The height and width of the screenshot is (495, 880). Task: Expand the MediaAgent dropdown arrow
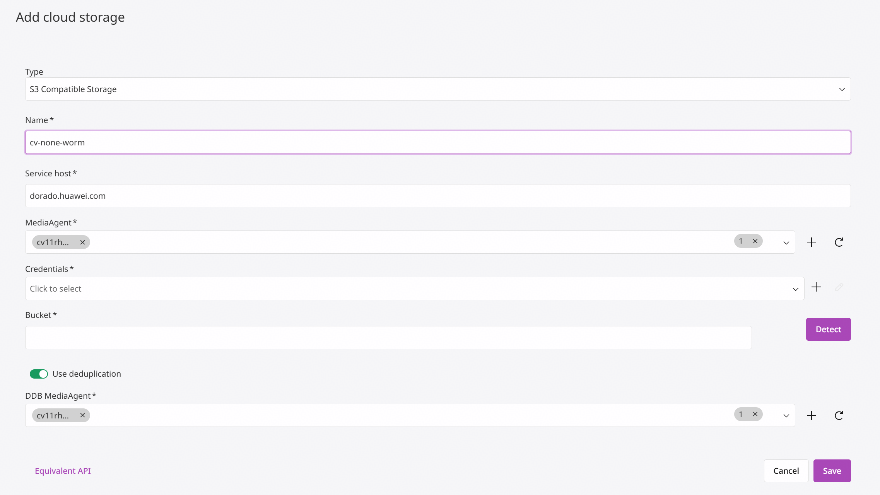[x=786, y=243]
